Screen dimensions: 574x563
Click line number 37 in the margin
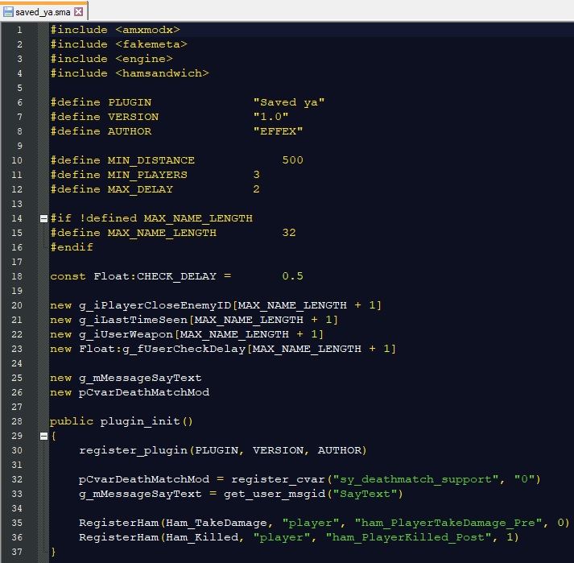(x=18, y=552)
